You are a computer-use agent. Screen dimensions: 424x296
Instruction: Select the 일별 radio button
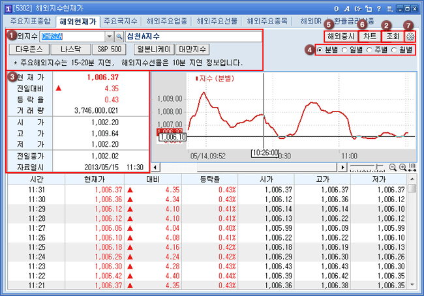tap(346, 50)
